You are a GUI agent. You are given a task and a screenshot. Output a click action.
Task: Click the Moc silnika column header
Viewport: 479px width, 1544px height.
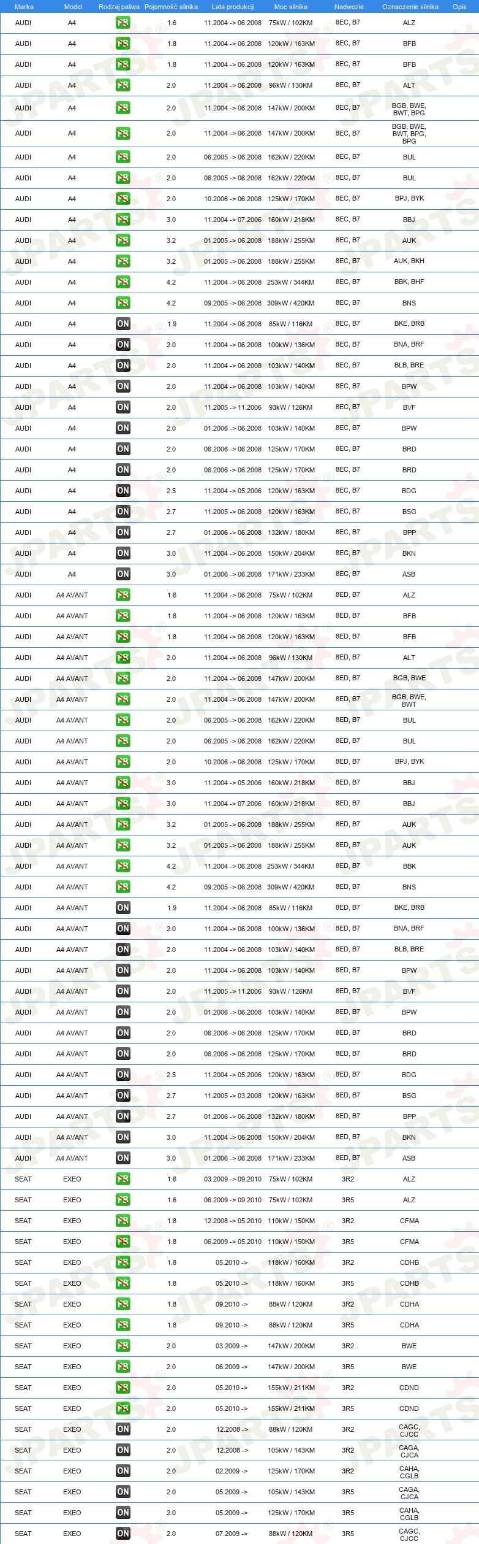[291, 7]
